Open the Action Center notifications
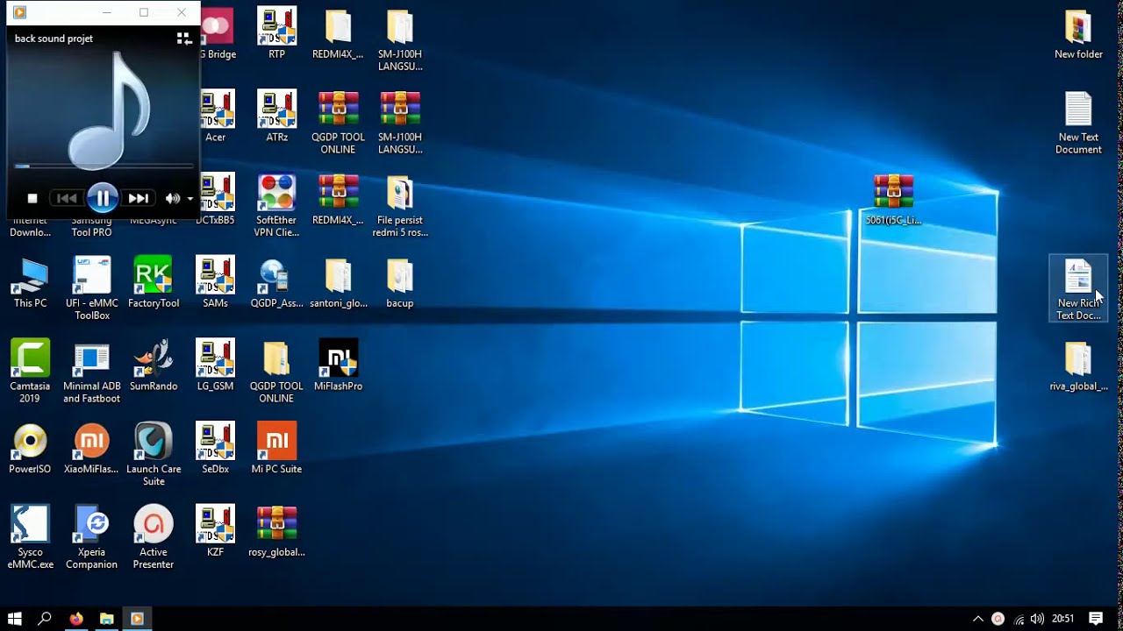Screen dimensions: 1123x631 click(1096, 619)
